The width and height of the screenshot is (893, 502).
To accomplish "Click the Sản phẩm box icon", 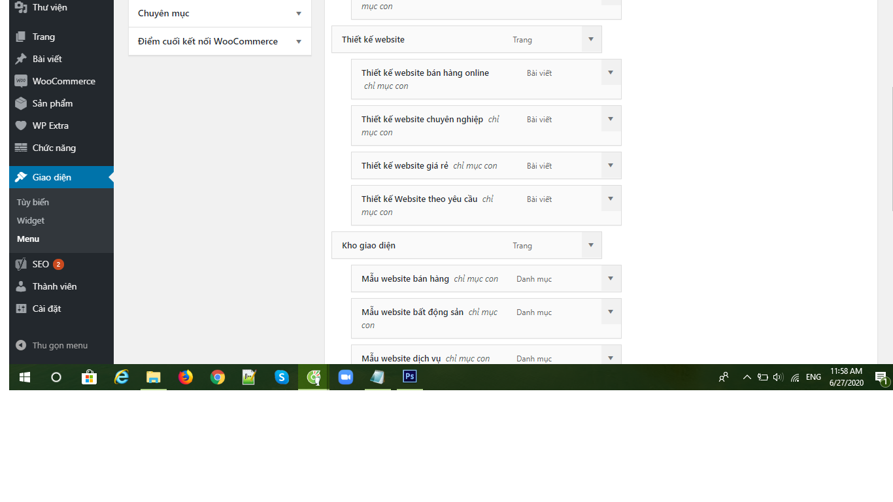I will pyautogui.click(x=21, y=103).
